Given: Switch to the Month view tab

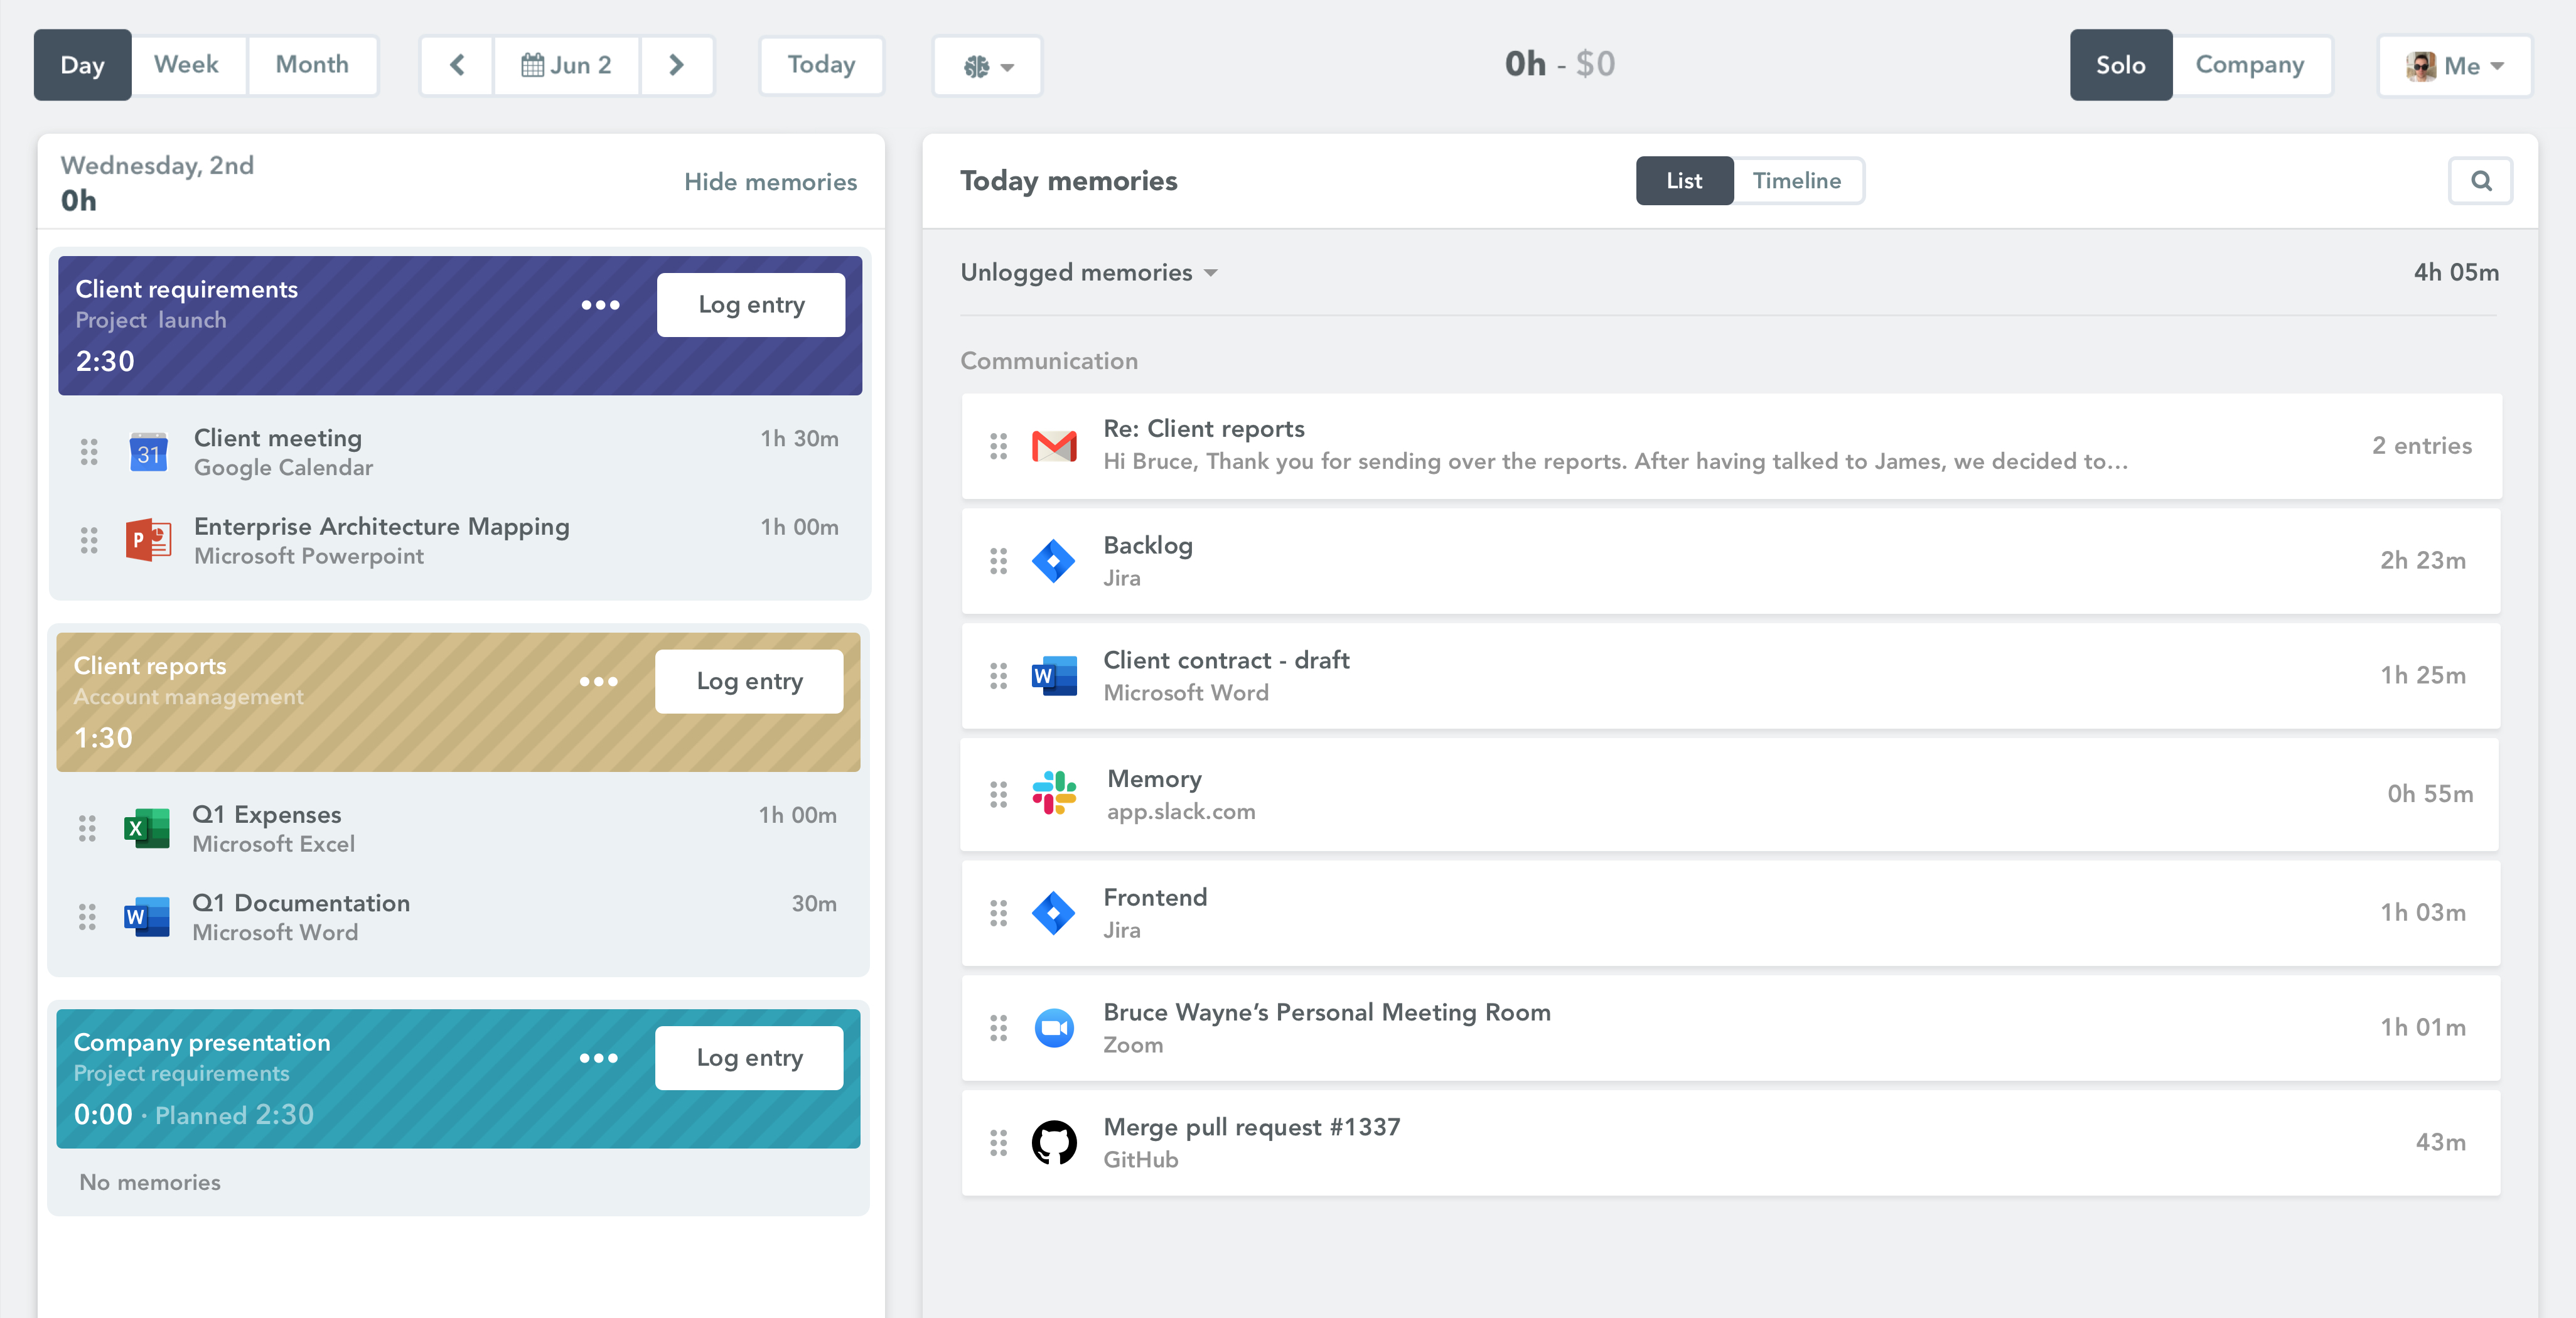Looking at the screenshot, I should 312,65.
